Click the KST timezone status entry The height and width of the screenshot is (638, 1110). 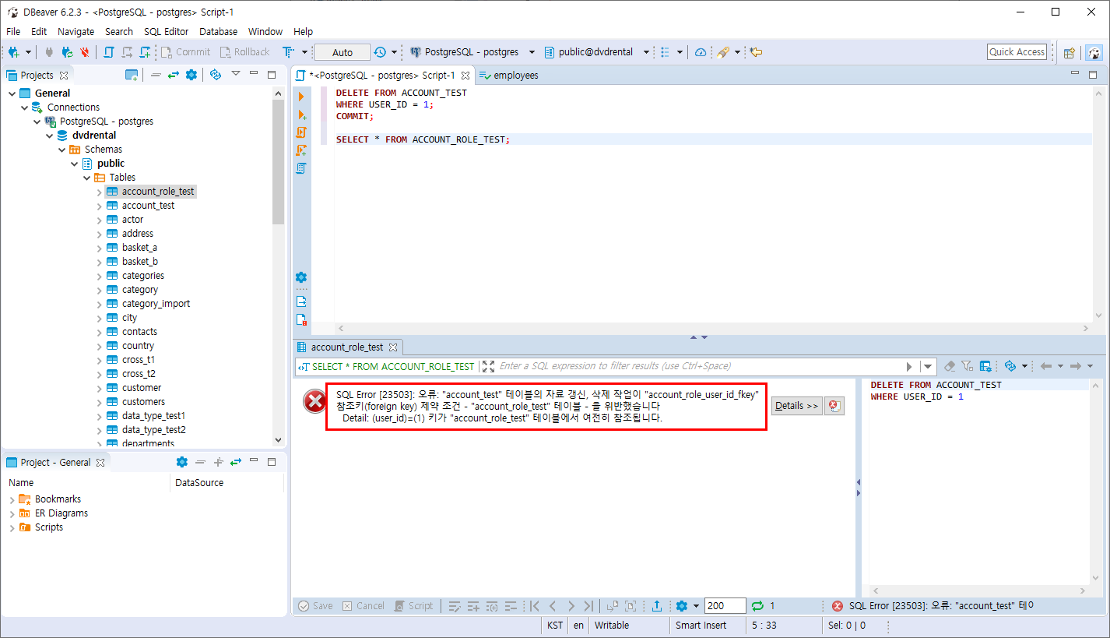[x=555, y=626]
